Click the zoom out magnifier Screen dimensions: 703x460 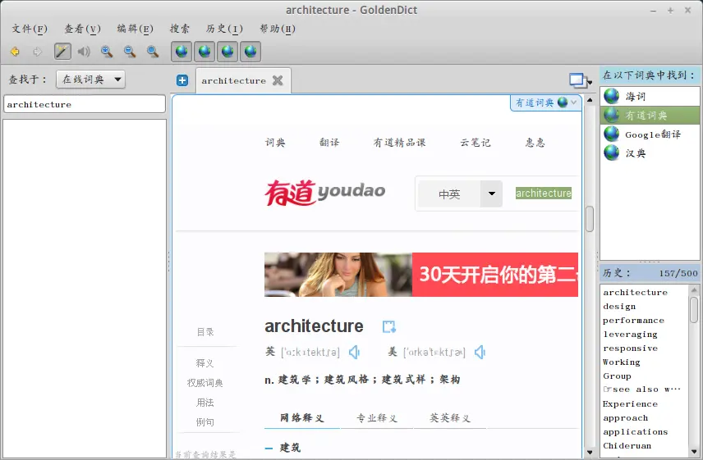(130, 52)
